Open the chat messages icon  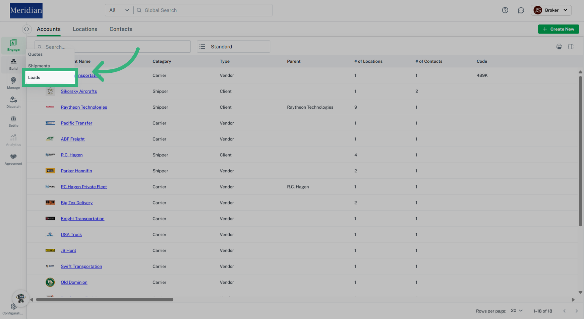pyautogui.click(x=521, y=10)
